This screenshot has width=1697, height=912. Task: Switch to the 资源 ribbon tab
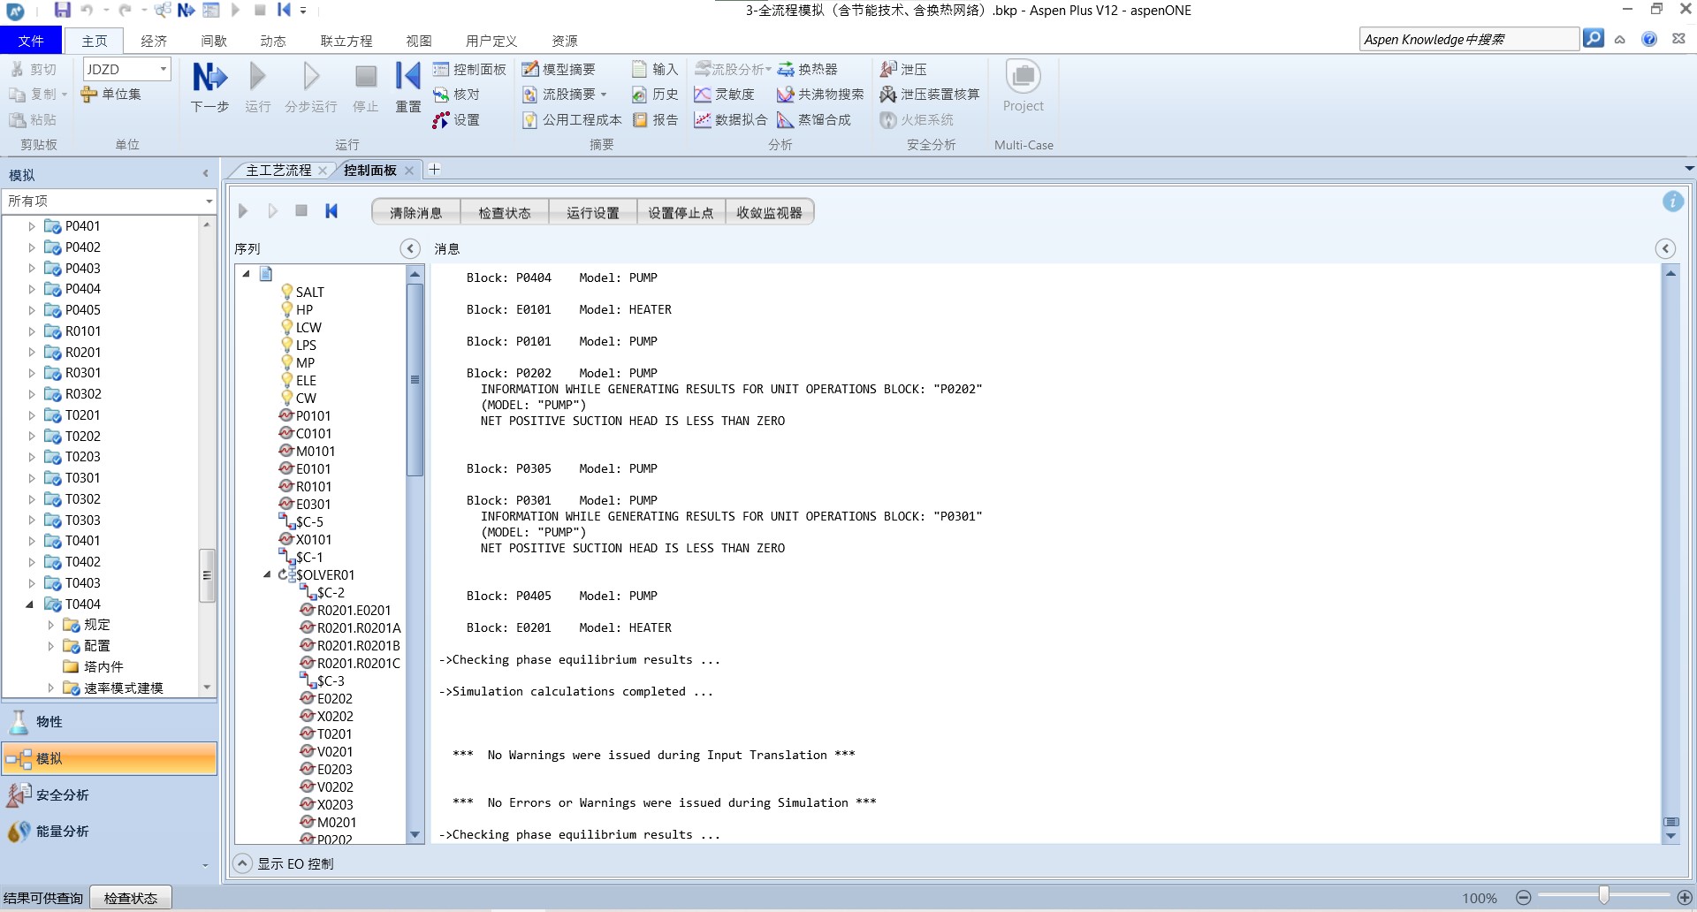[x=565, y=41]
